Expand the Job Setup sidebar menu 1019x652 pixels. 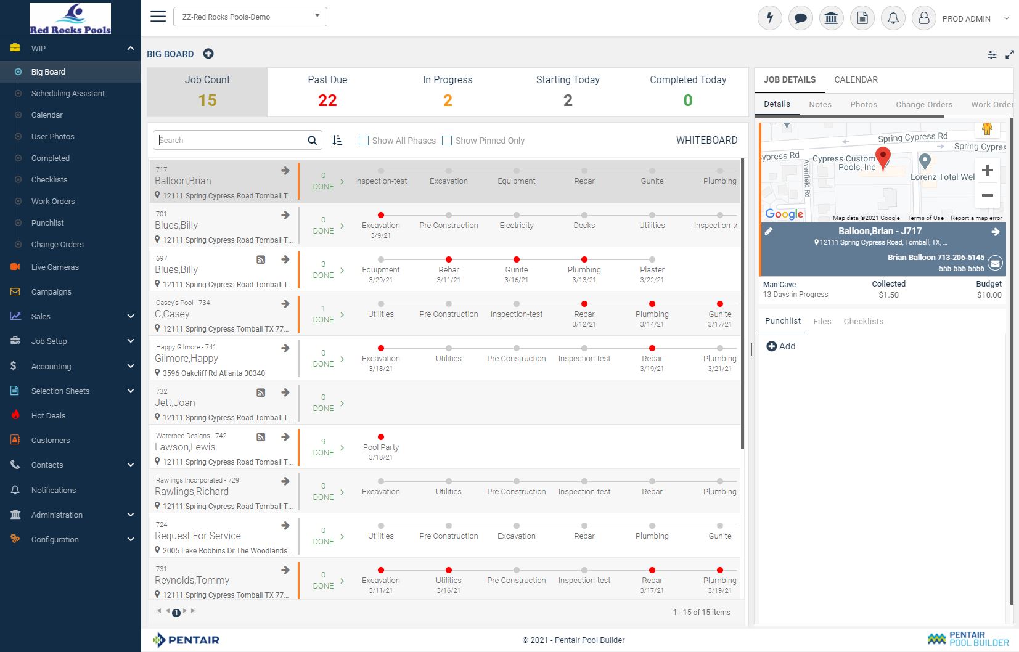coord(130,341)
